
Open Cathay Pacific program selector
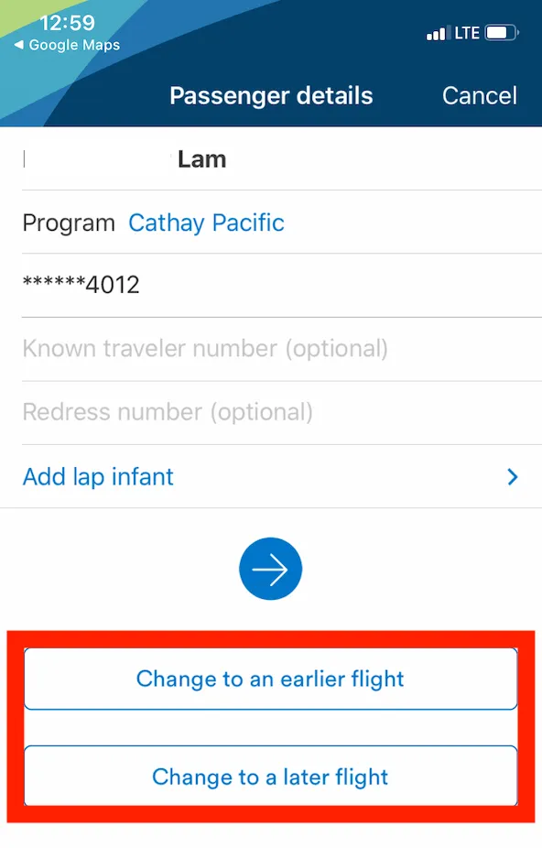point(206,223)
